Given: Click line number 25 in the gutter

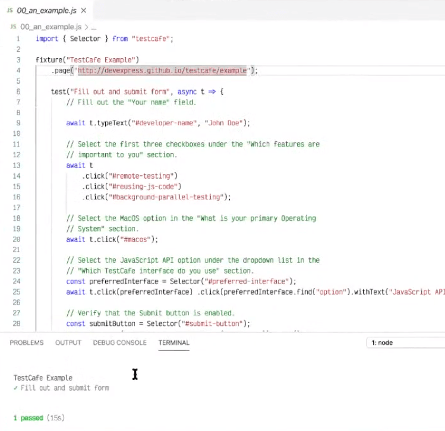Looking at the screenshot, I should [x=17, y=292].
